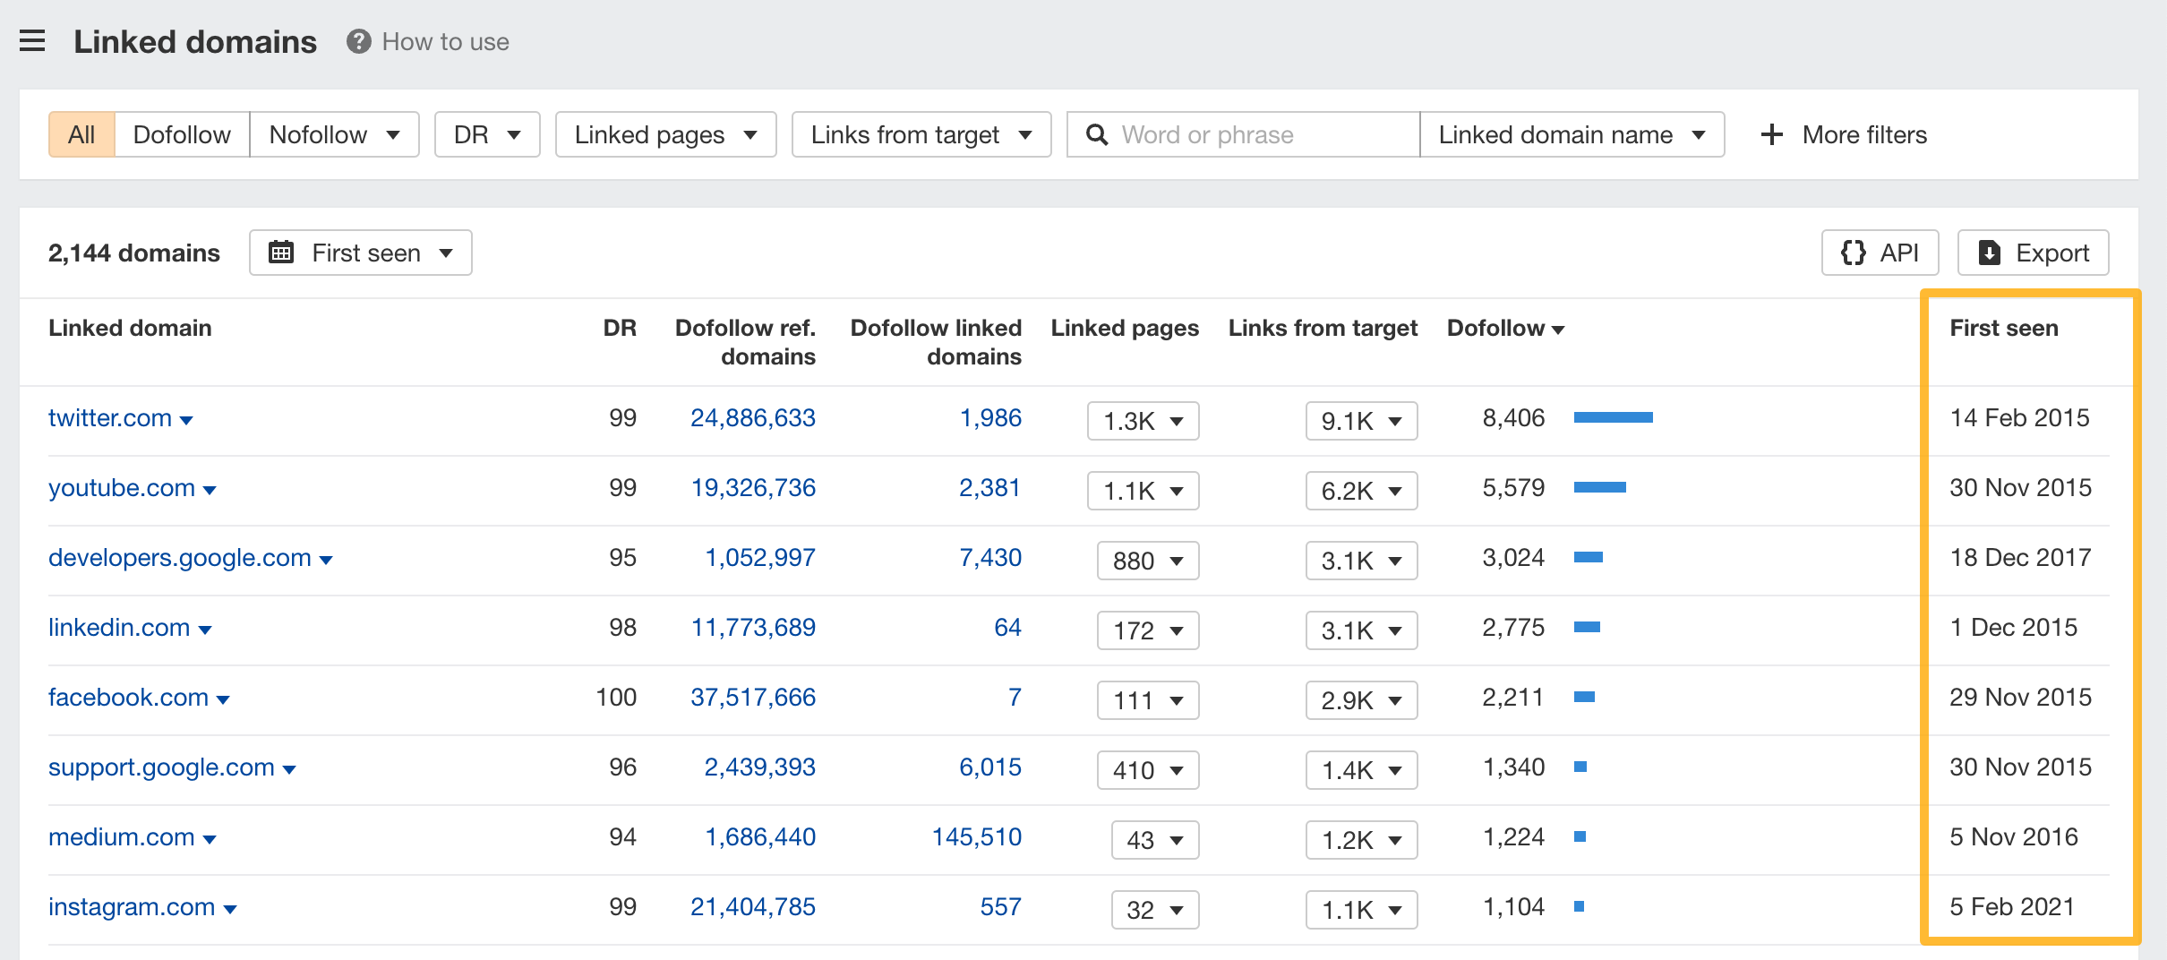Sort by Links from target header

click(x=1323, y=328)
